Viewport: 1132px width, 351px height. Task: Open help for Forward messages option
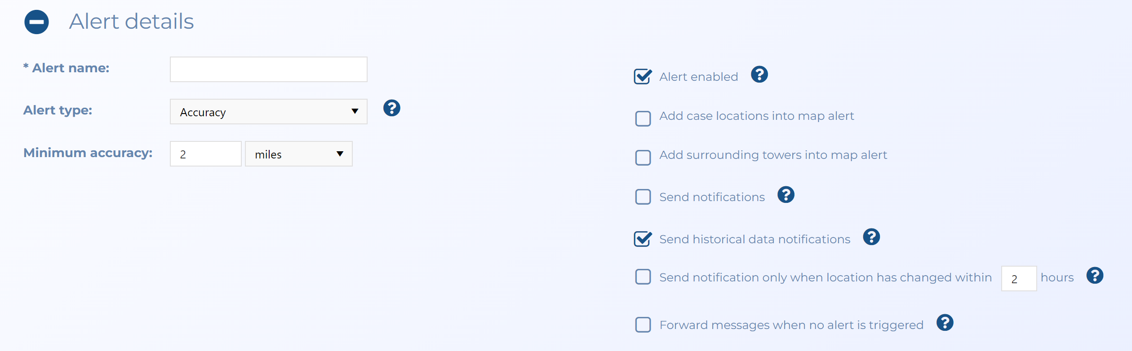click(945, 323)
